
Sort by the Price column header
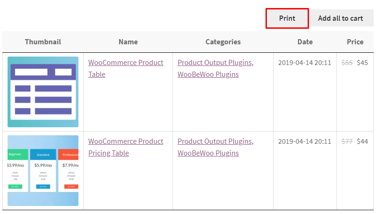click(x=355, y=42)
